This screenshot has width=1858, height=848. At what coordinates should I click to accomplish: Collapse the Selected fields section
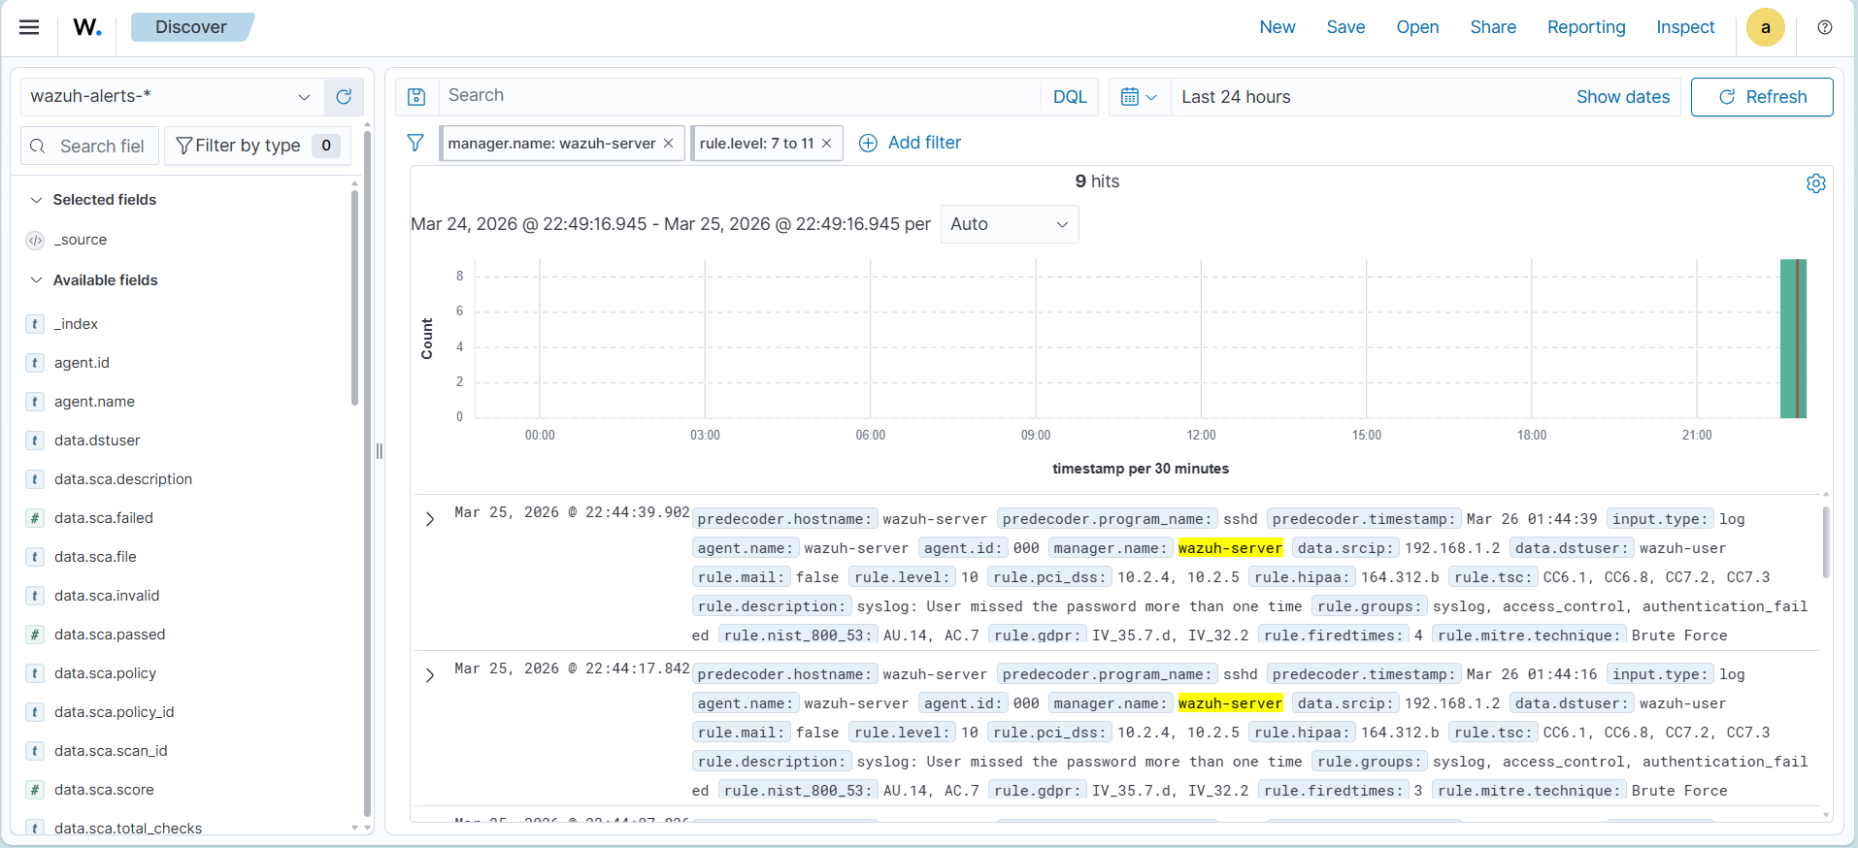(37, 200)
